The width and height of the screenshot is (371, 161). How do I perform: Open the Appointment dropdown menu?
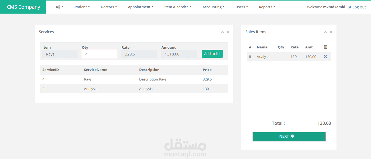point(141,7)
